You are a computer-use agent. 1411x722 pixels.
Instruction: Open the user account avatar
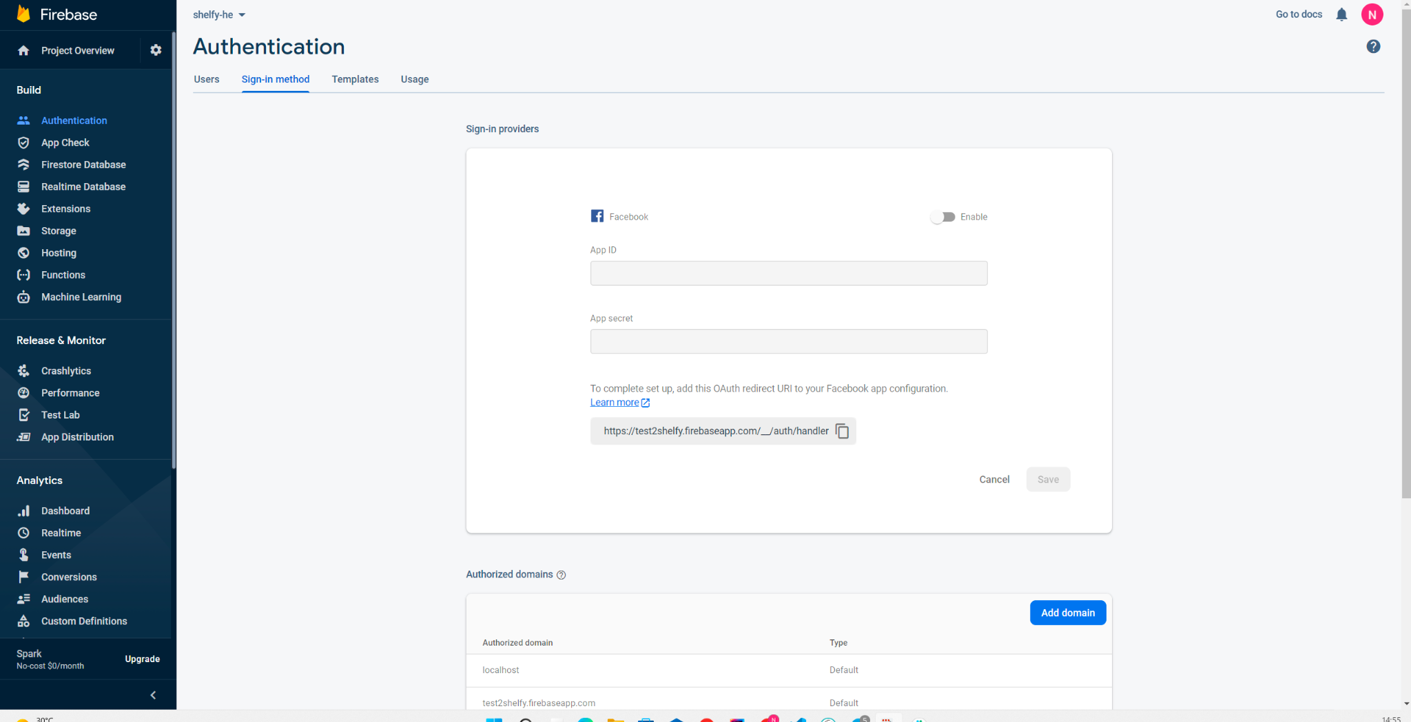click(1372, 14)
